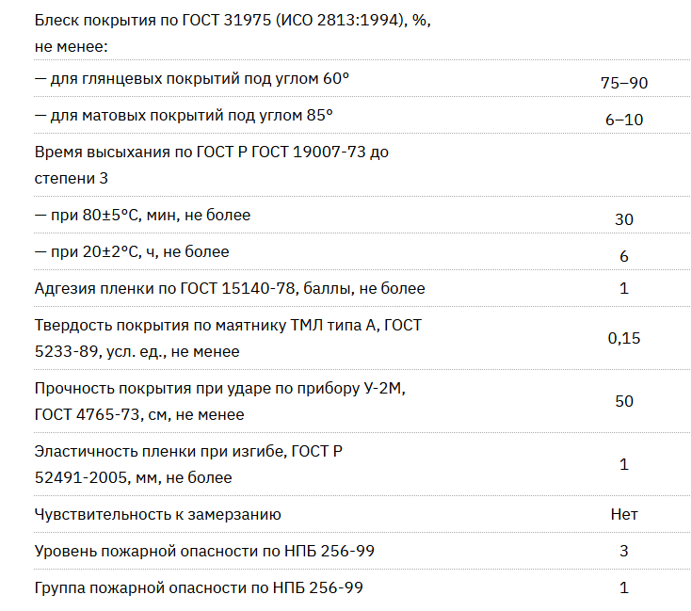Click the 'Группа пожарной опасности по НПБ 256-99' label
The height and width of the screenshot is (611, 691).
(x=199, y=587)
